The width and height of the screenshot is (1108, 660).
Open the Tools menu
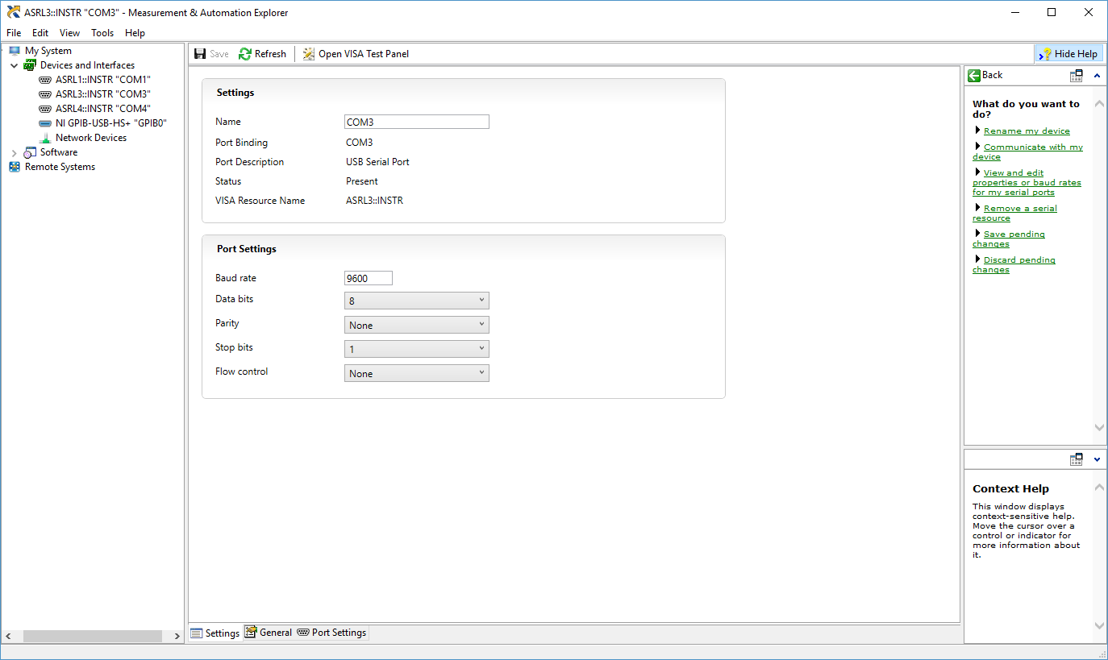click(102, 33)
